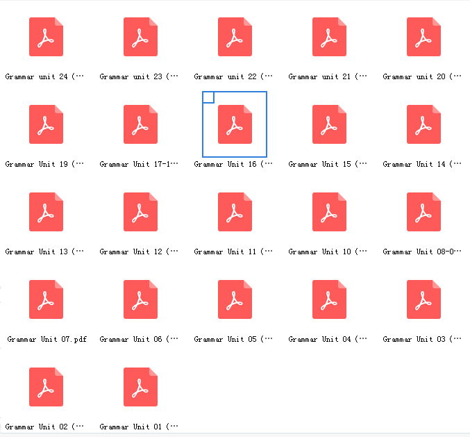Click the 'Grammar Unit 17-1' file name
Viewport: 470px width, 437px height.
(x=139, y=165)
